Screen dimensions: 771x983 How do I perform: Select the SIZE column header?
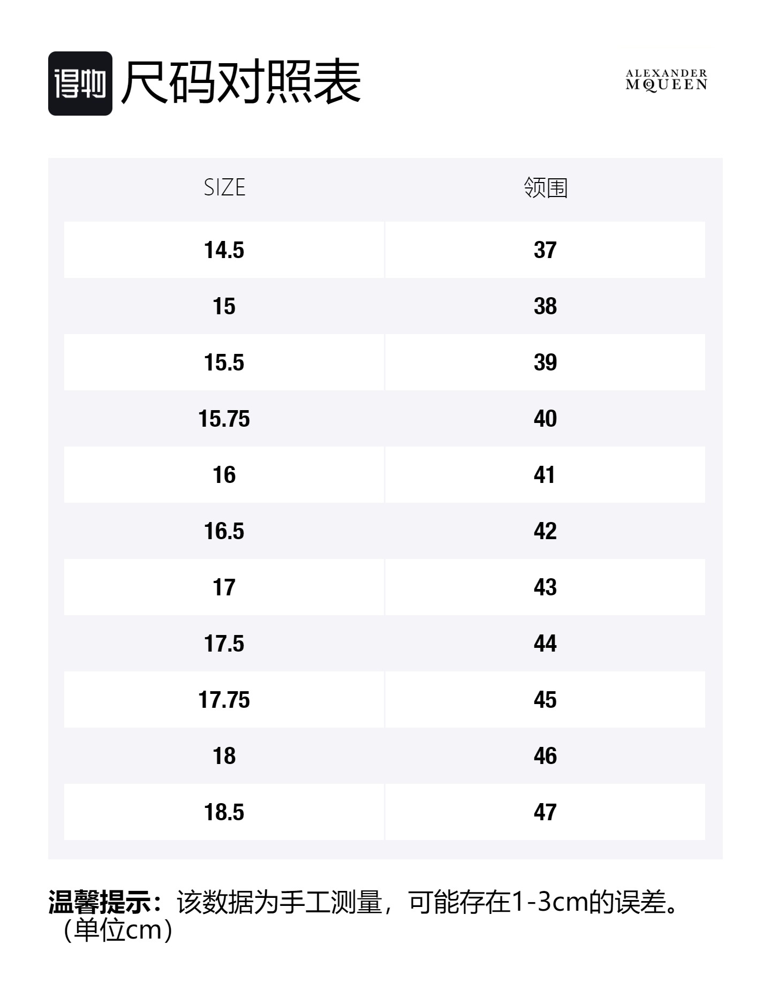224,188
